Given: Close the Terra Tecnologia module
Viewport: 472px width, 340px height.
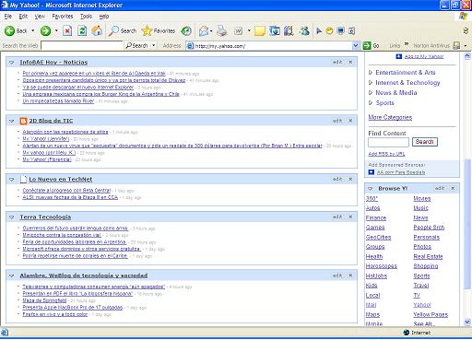Looking at the screenshot, I should pos(350,217).
